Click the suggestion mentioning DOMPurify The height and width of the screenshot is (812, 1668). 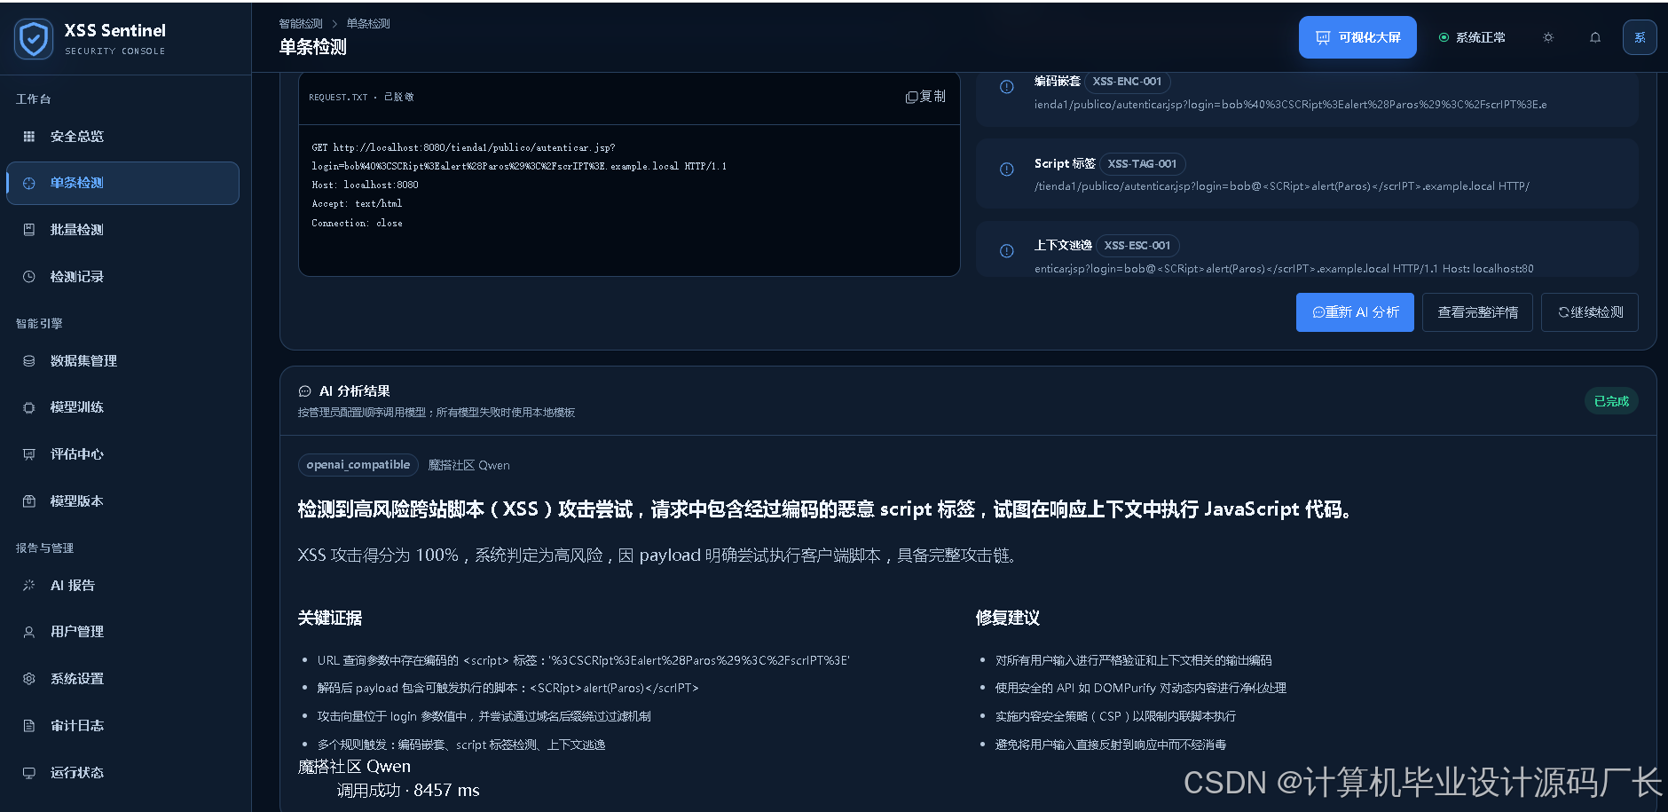coord(1141,689)
